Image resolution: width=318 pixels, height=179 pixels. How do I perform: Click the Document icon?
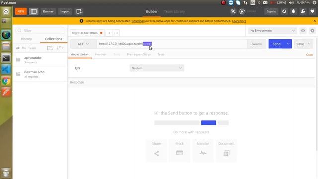(226, 153)
